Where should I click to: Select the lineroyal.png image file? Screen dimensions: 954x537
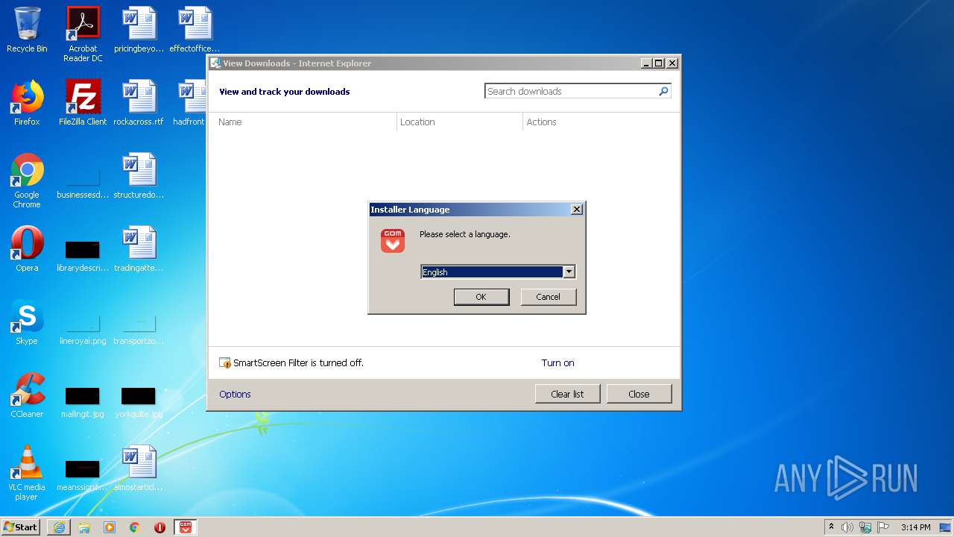83,330
